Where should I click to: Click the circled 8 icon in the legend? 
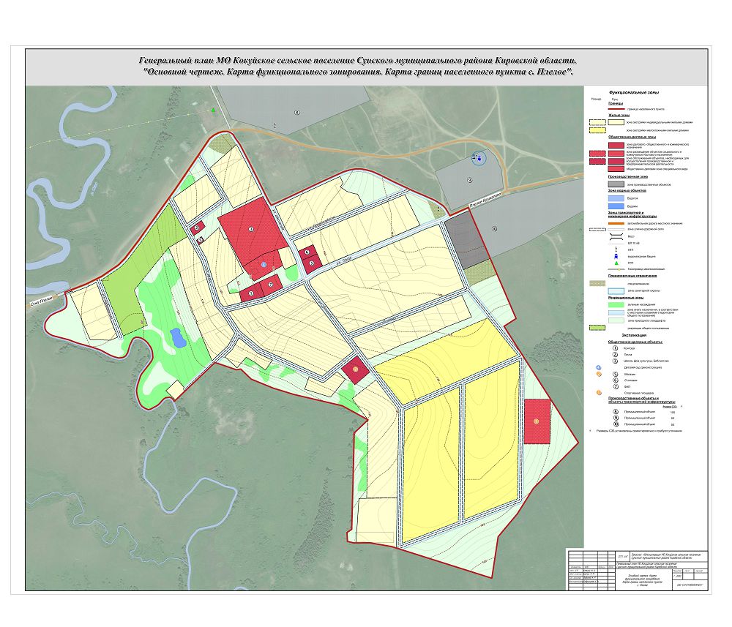pyautogui.click(x=616, y=412)
